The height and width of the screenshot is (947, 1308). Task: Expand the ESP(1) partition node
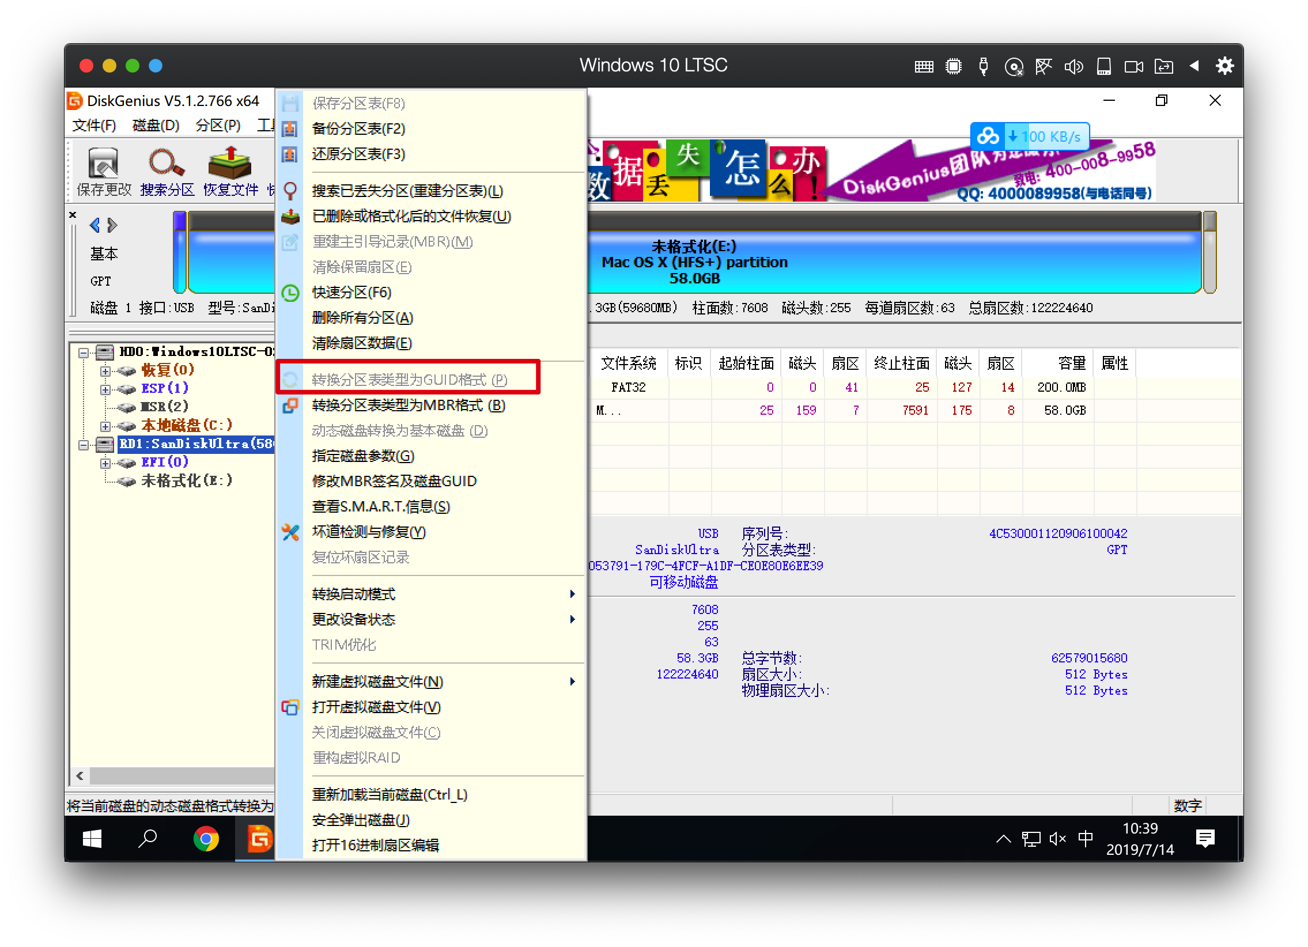[105, 389]
